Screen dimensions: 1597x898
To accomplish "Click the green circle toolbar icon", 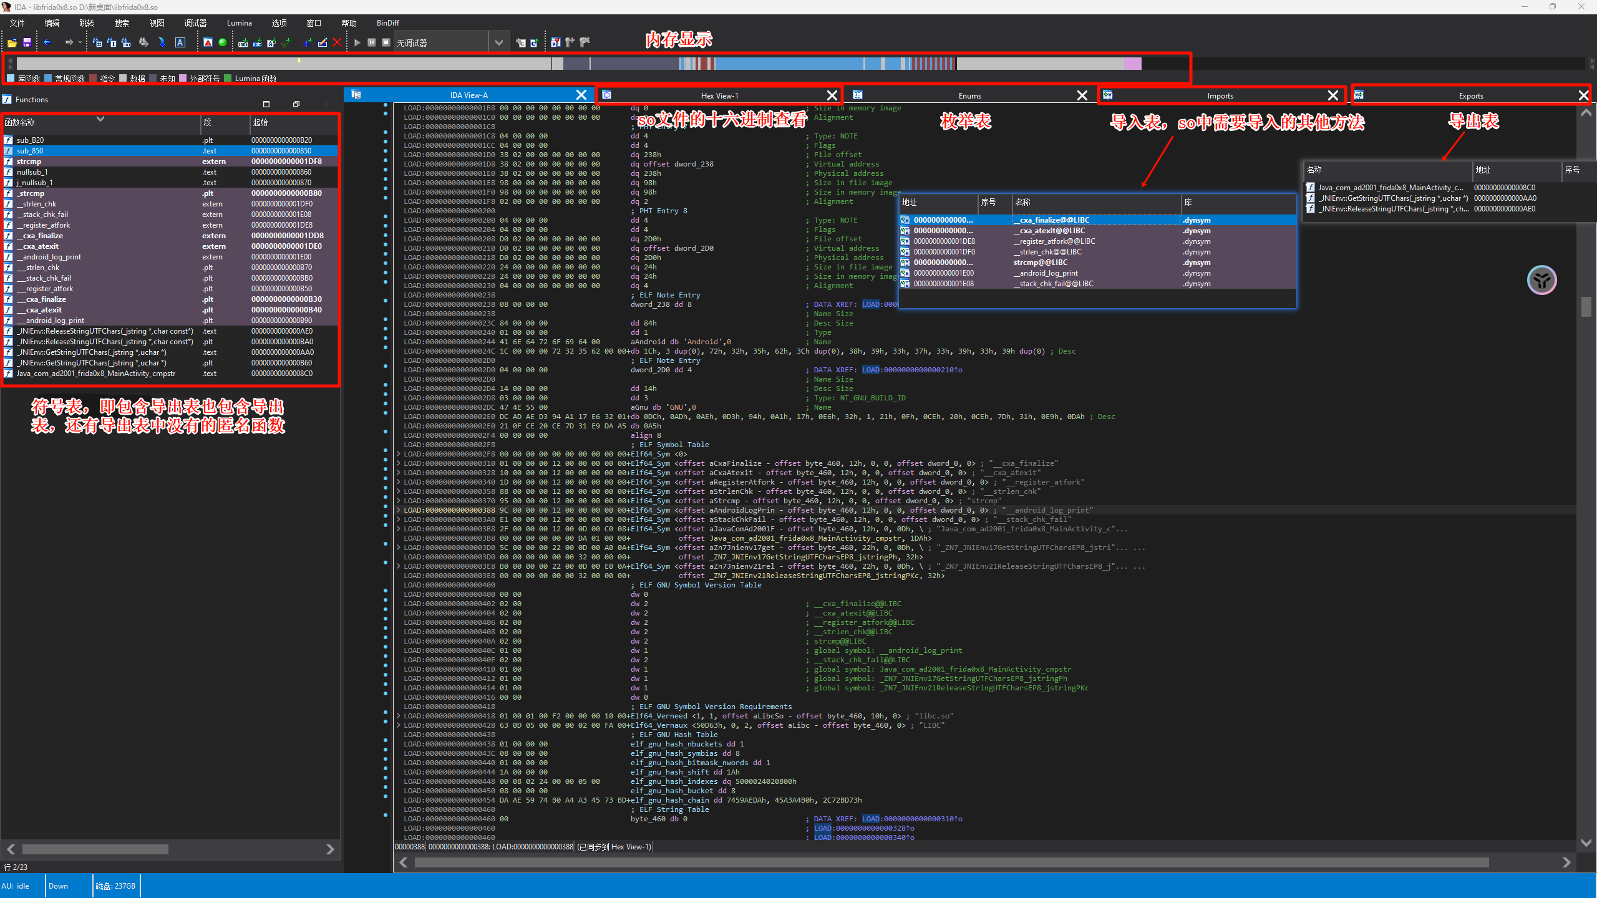I will tap(222, 42).
